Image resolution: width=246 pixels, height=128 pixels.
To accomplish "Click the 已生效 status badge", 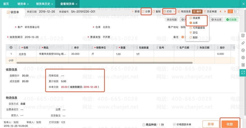I will (232, 20).
